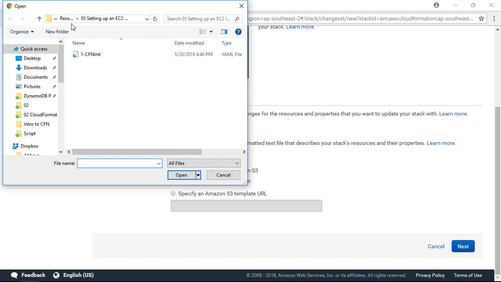Go up one folder level arrow
Image resolution: width=501 pixels, height=282 pixels.
tap(40, 19)
